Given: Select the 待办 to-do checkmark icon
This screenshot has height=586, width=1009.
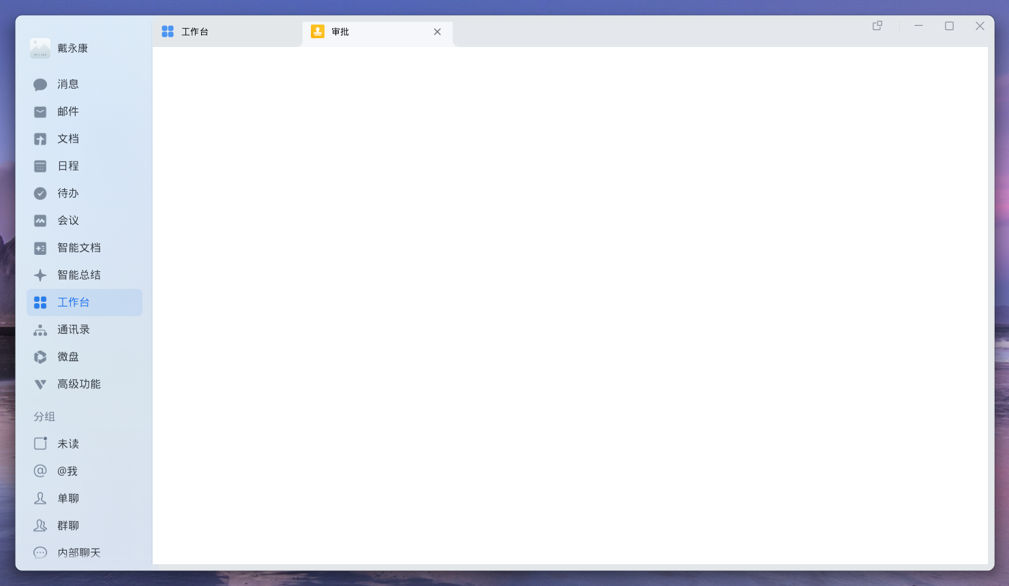Looking at the screenshot, I should point(40,194).
